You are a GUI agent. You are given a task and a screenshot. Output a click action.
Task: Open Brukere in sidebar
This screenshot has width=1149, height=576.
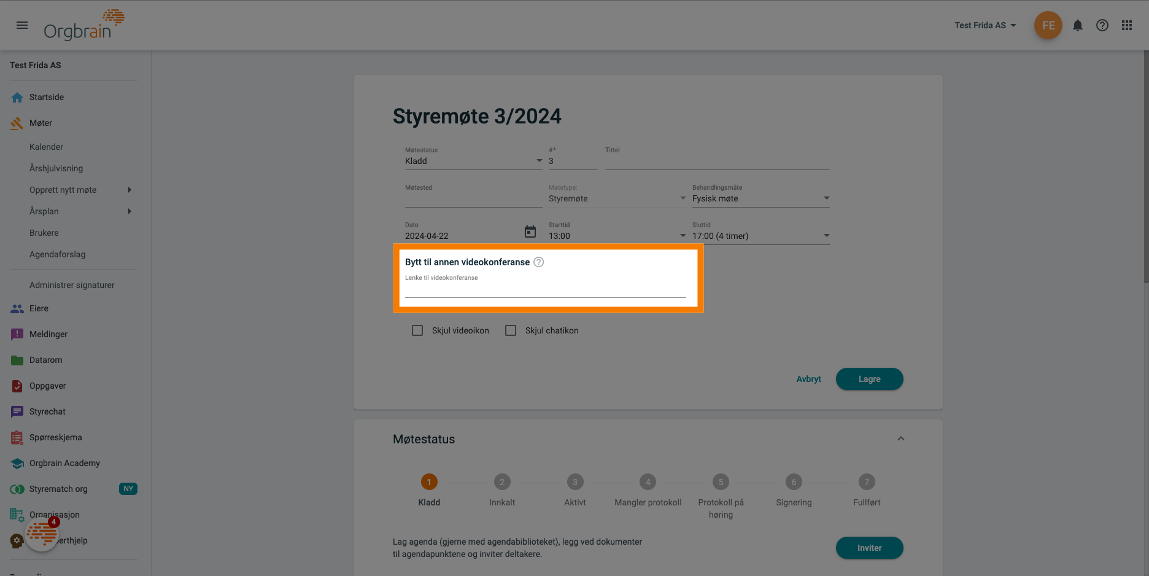pos(44,233)
